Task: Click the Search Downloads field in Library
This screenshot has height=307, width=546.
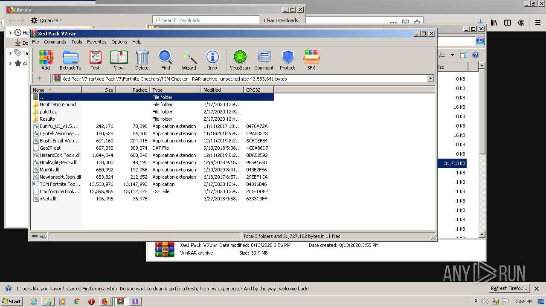Action: [206, 20]
